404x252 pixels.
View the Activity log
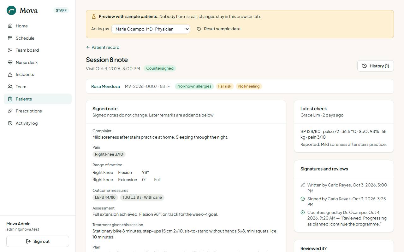point(38,123)
